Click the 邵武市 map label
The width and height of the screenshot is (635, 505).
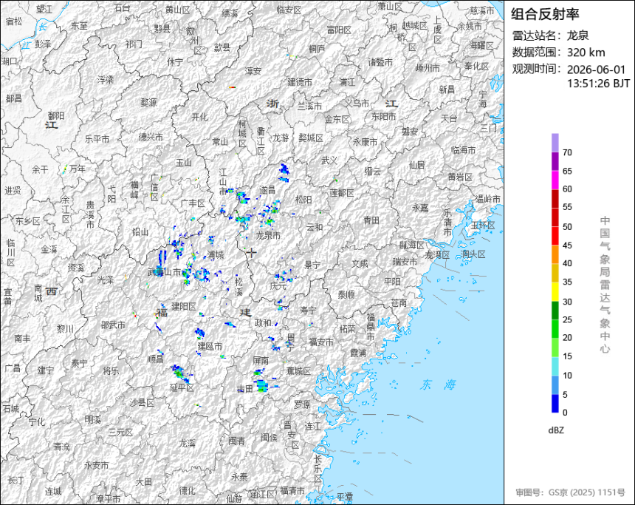(113, 325)
